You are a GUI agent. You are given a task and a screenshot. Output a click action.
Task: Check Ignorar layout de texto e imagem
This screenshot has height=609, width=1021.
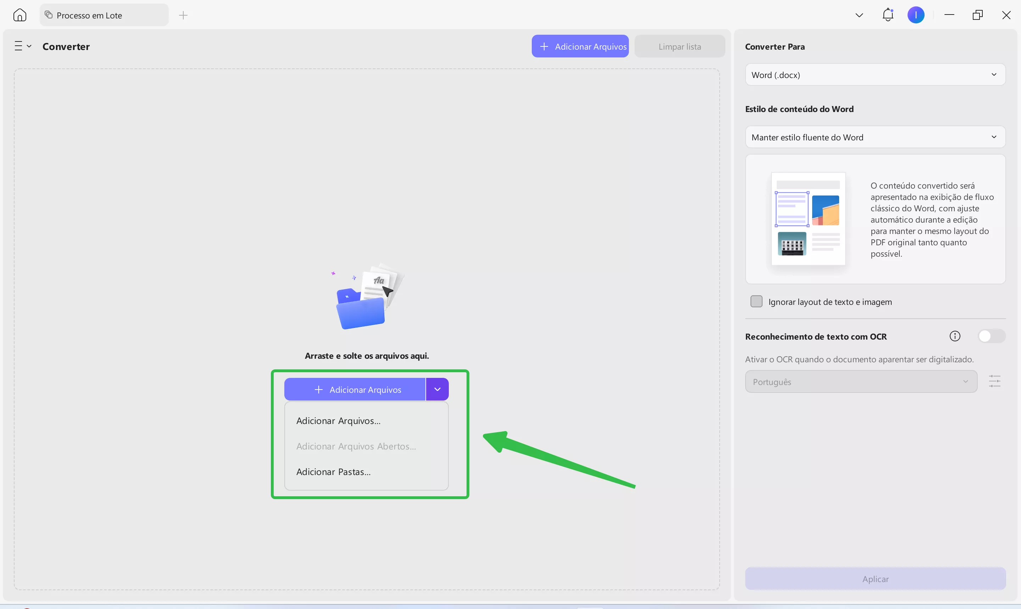click(x=756, y=302)
